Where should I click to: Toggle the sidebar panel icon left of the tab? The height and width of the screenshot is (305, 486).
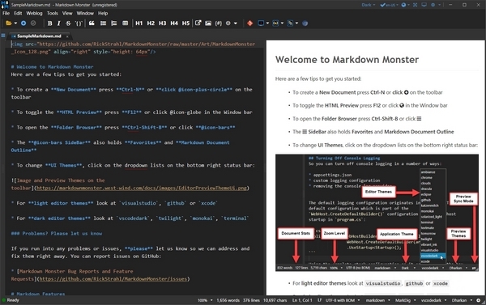click(x=3, y=36)
